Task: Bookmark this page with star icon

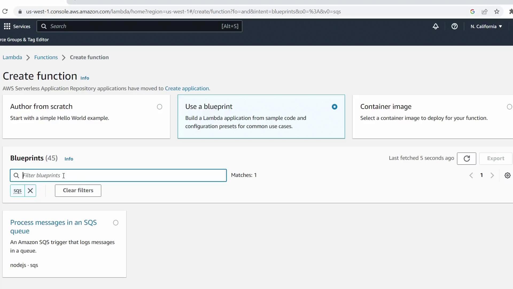Action: 497,12
